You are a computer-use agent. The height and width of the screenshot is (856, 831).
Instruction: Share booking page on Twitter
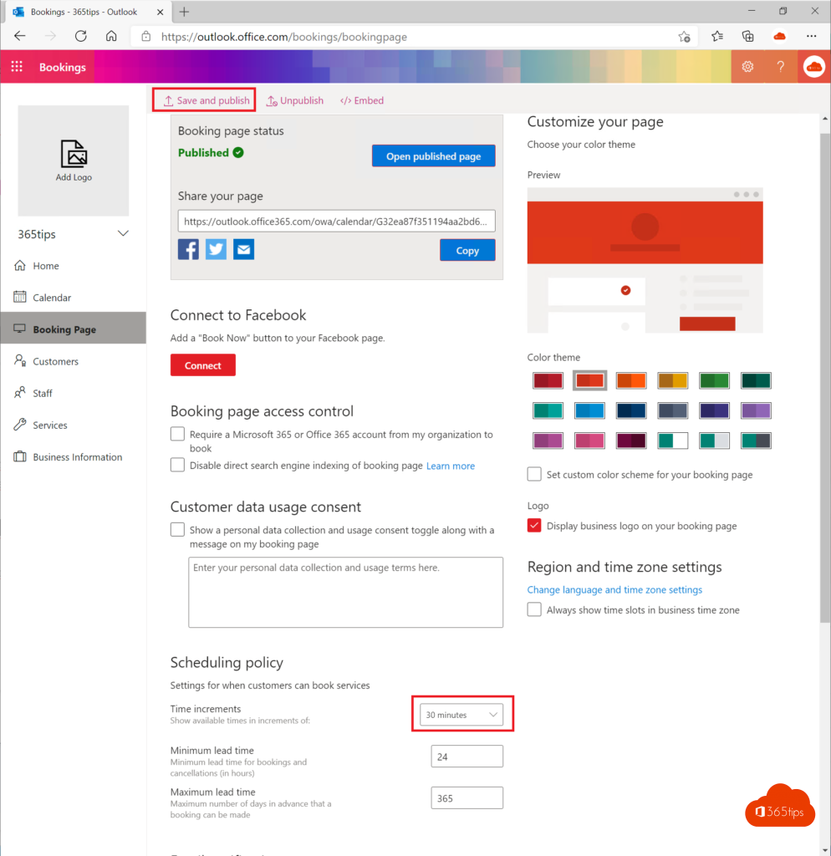pyautogui.click(x=217, y=249)
